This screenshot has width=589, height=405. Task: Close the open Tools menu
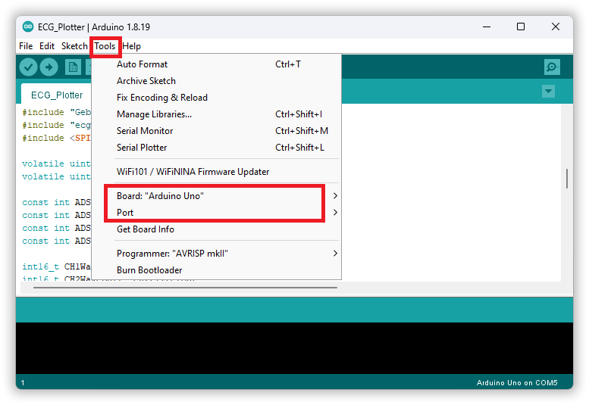105,46
